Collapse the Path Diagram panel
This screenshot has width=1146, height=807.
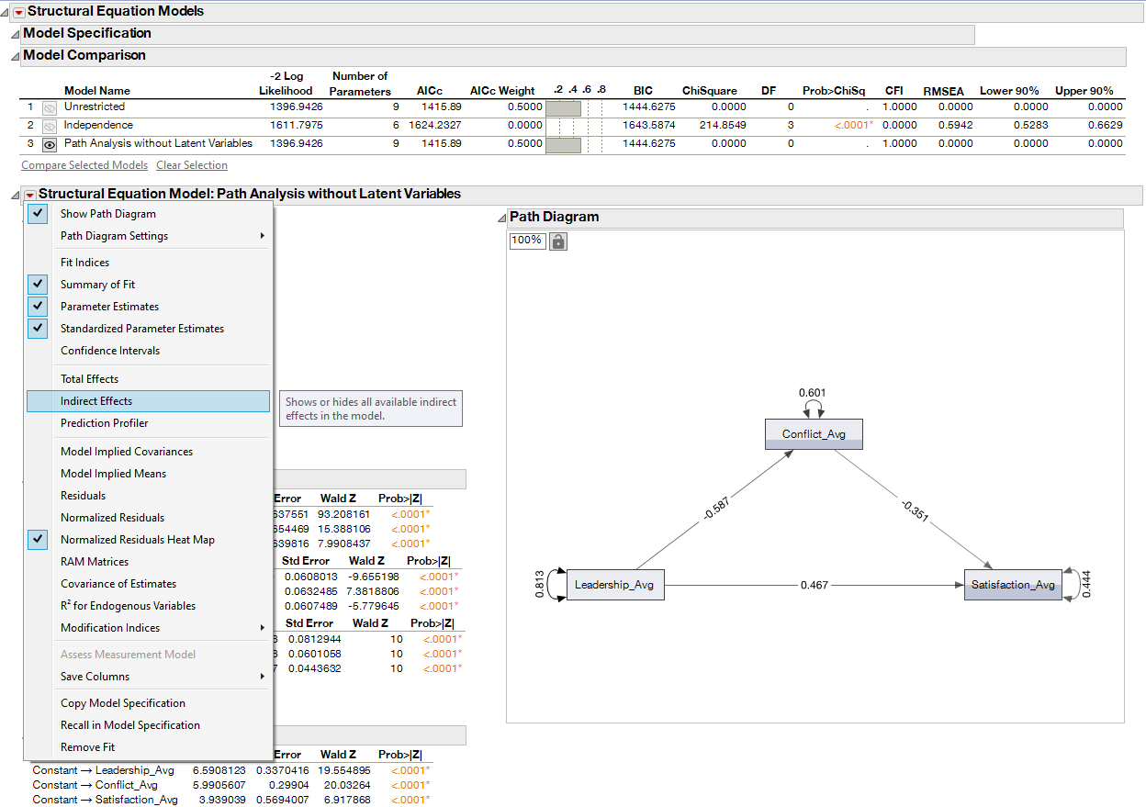click(501, 218)
